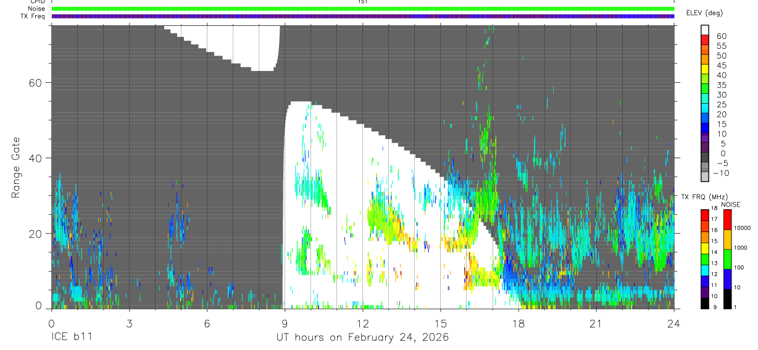The height and width of the screenshot is (350, 758).
Task: Click the black bottom swatch of the TX FRQ bar
Action: (x=704, y=302)
